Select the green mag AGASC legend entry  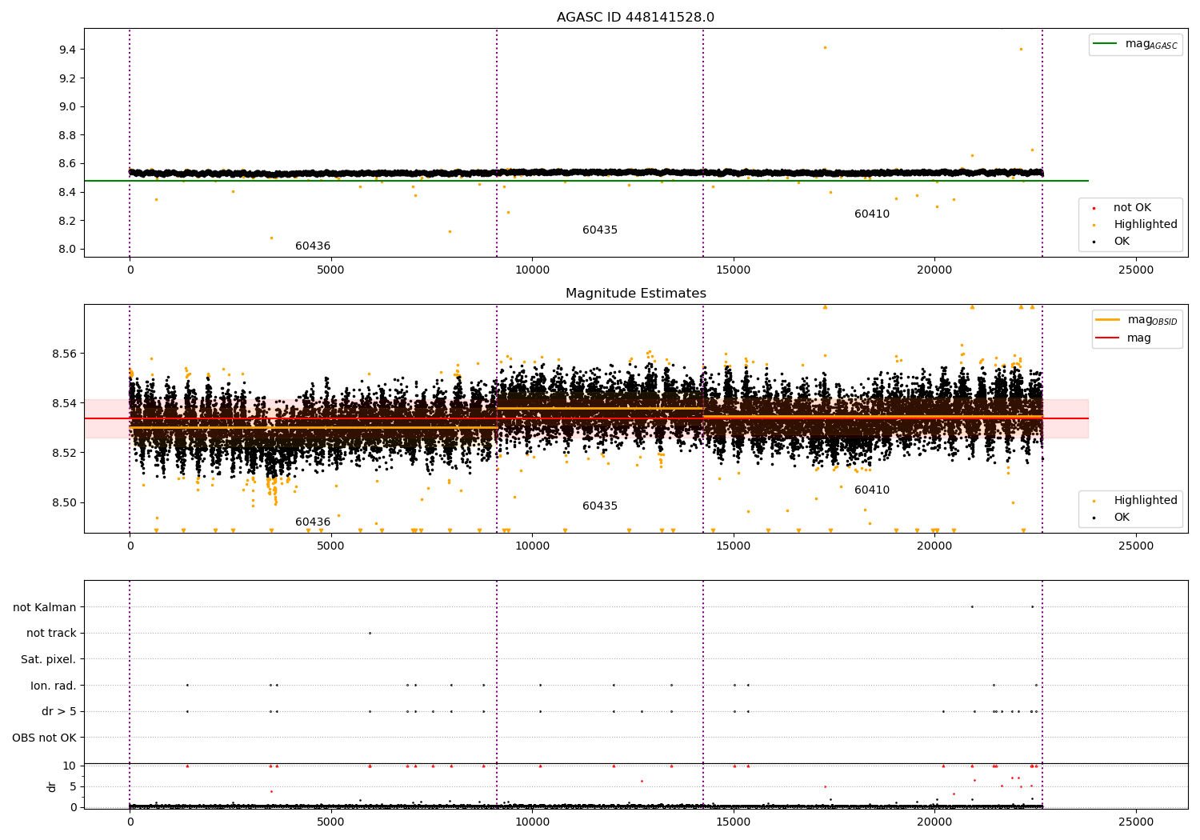1135,44
